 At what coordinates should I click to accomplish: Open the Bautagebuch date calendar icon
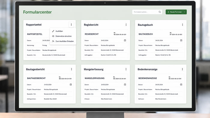(181, 40)
